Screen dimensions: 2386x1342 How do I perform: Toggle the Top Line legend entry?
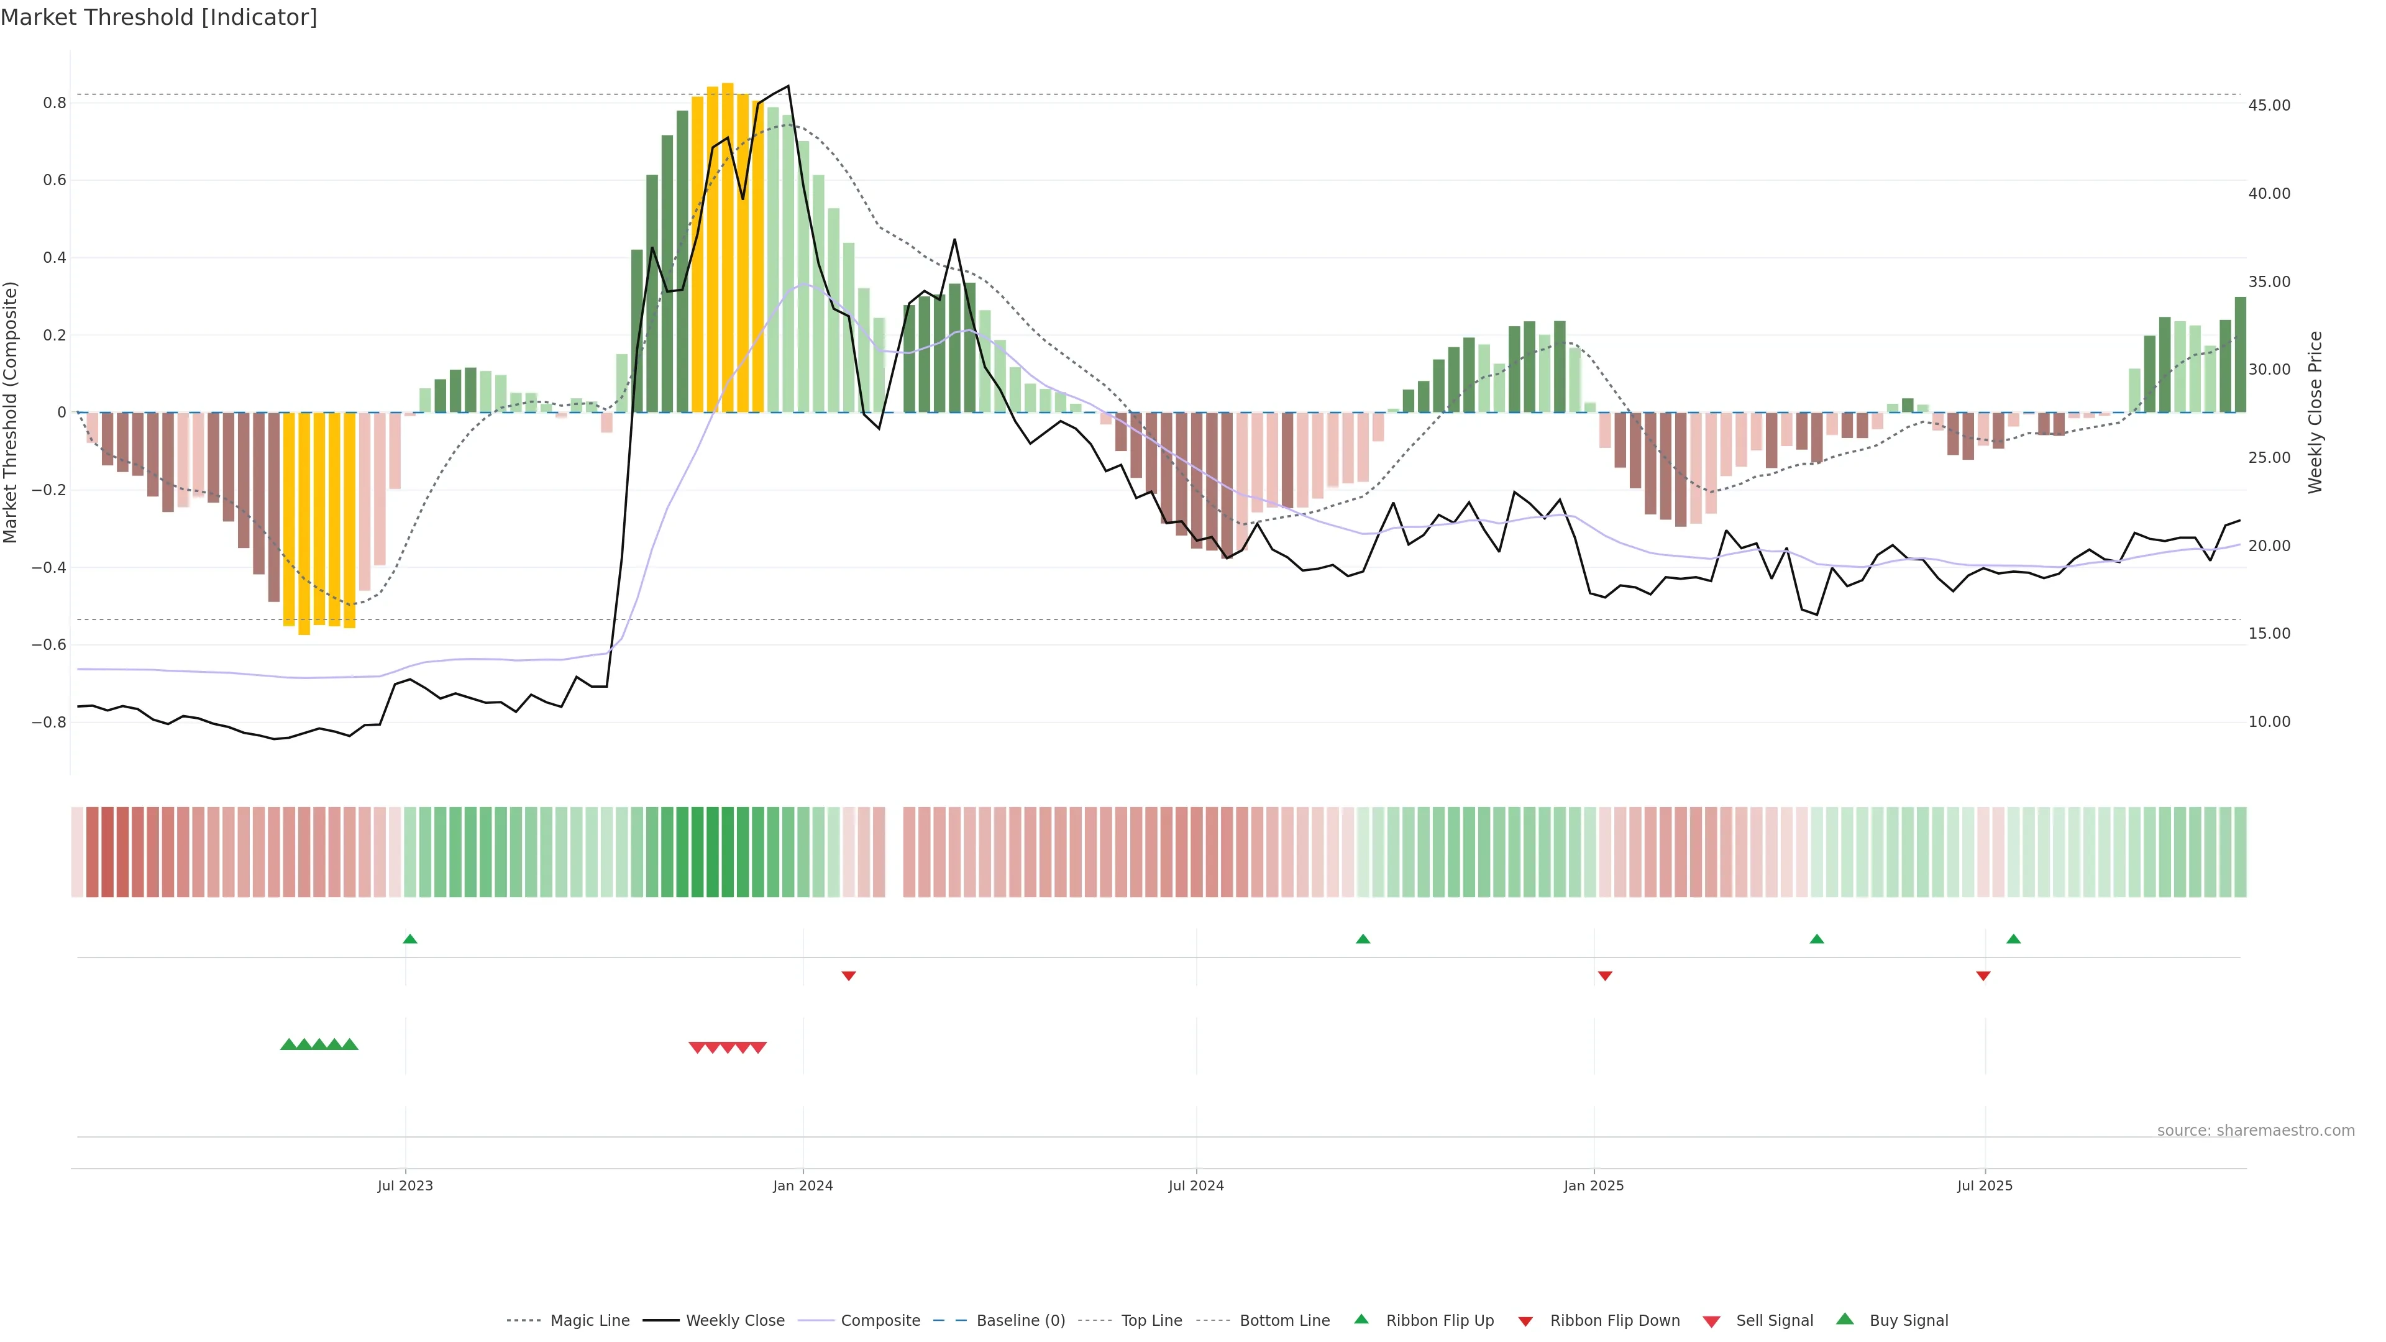tap(1151, 1321)
